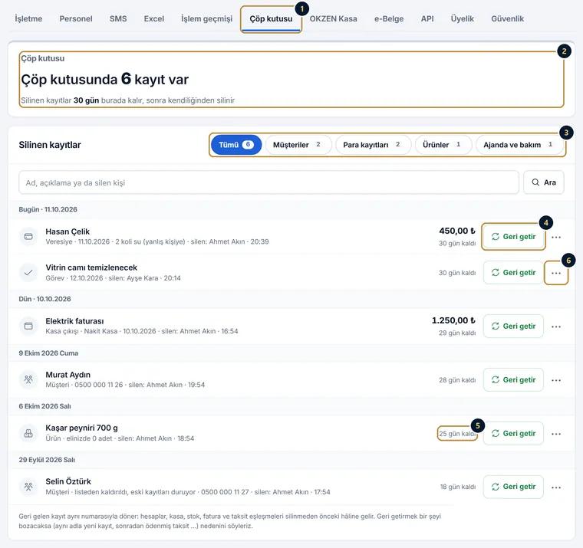Click the checkmark icon beside Vitrin camı temizlenecek
Screen dimensions: 583x548
[28, 272]
